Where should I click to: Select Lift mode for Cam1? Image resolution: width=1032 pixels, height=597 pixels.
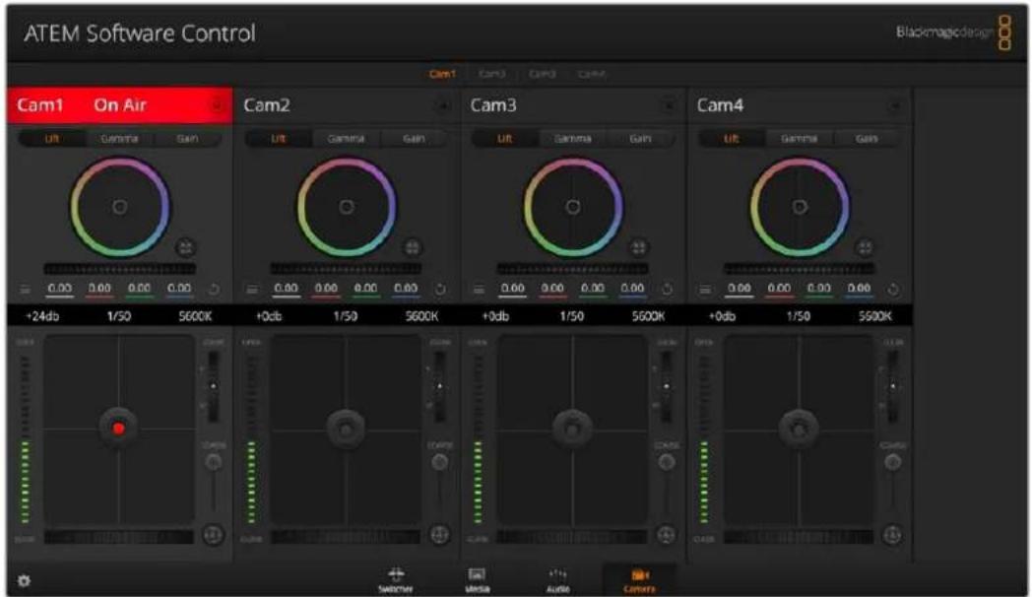(52, 138)
